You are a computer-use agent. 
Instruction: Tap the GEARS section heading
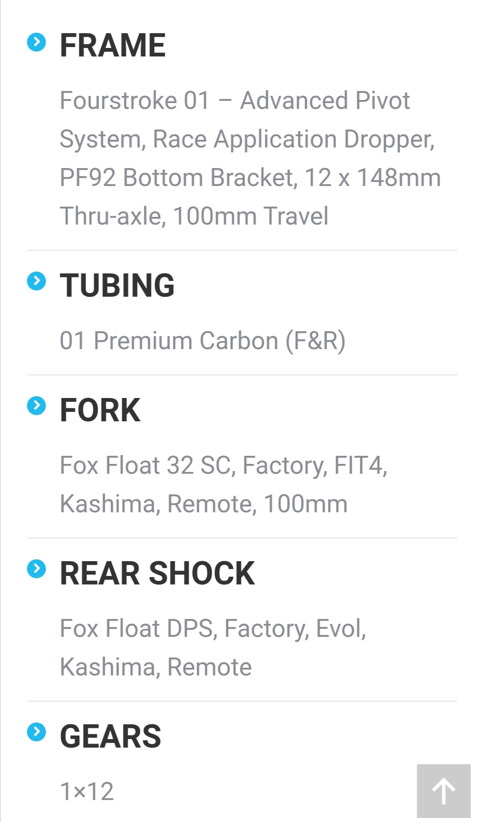click(x=110, y=736)
